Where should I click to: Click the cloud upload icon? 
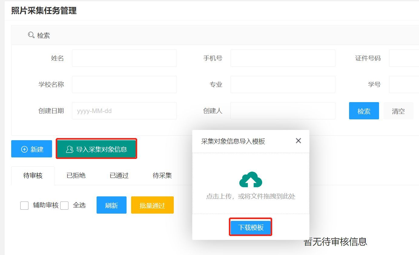251,180
